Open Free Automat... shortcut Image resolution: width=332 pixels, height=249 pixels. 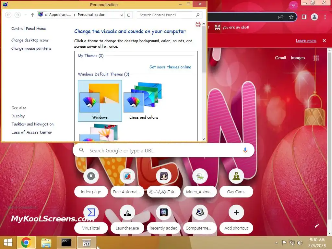coord(127,183)
